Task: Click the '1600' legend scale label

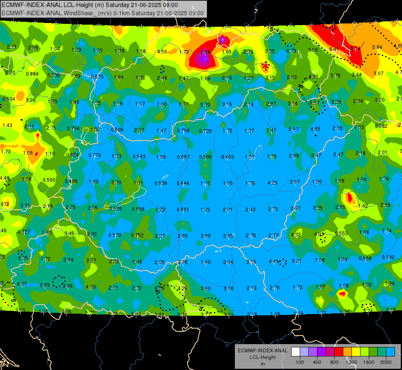Action: pos(369,362)
